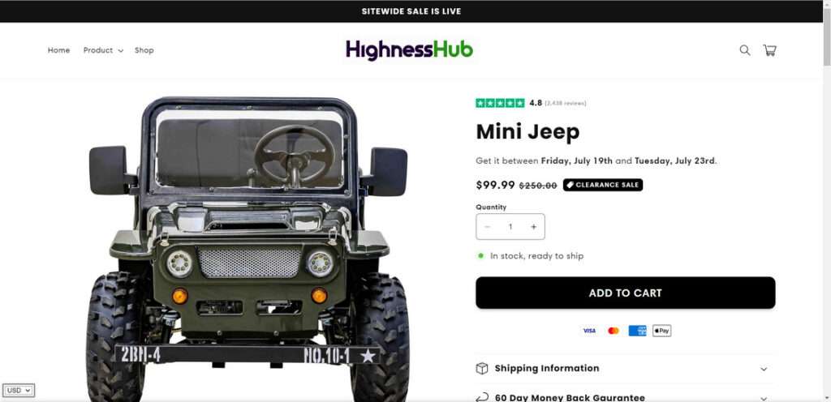The height and width of the screenshot is (402, 831).
Task: Click the HighnessHub logo
Action: (409, 50)
